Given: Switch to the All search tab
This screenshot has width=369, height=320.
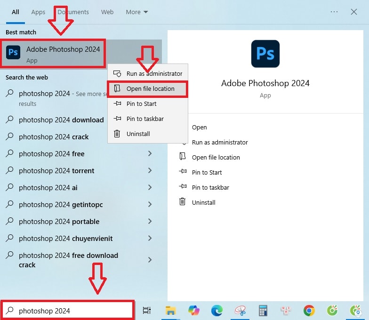Looking at the screenshot, I should click(x=16, y=12).
